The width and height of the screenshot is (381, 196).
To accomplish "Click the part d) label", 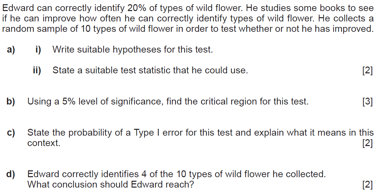I will [11, 174].
